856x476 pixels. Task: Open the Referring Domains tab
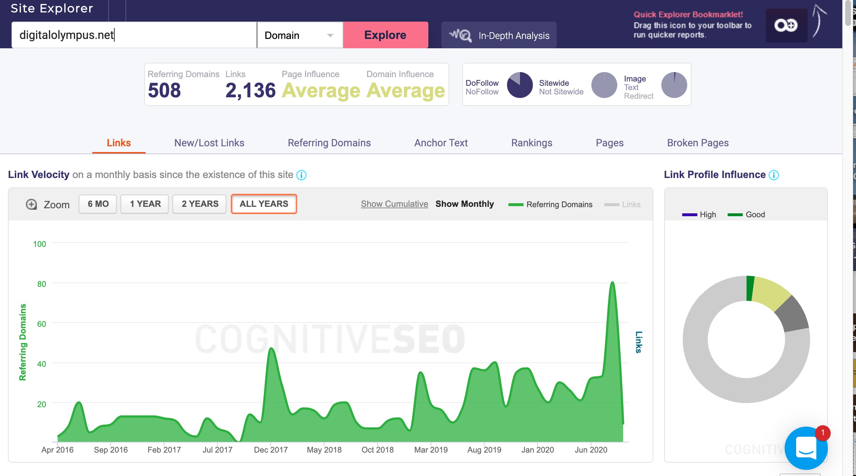point(329,143)
